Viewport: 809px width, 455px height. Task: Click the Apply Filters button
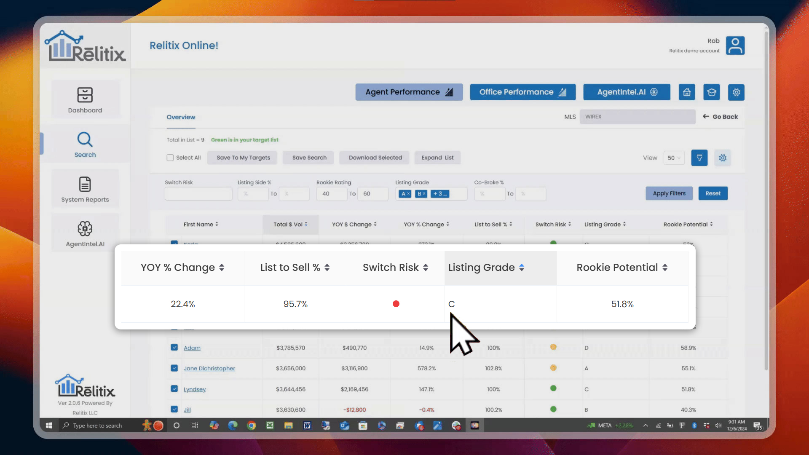coord(669,193)
